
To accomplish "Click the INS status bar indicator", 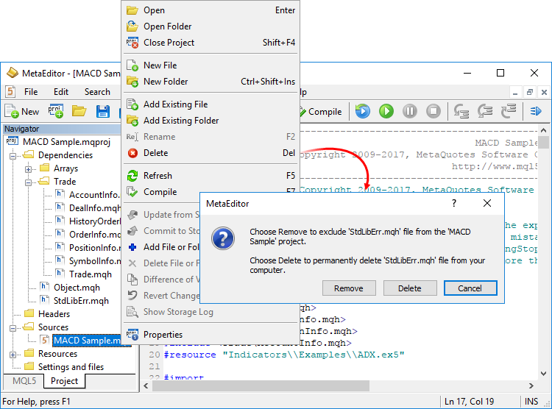I will tap(531, 401).
